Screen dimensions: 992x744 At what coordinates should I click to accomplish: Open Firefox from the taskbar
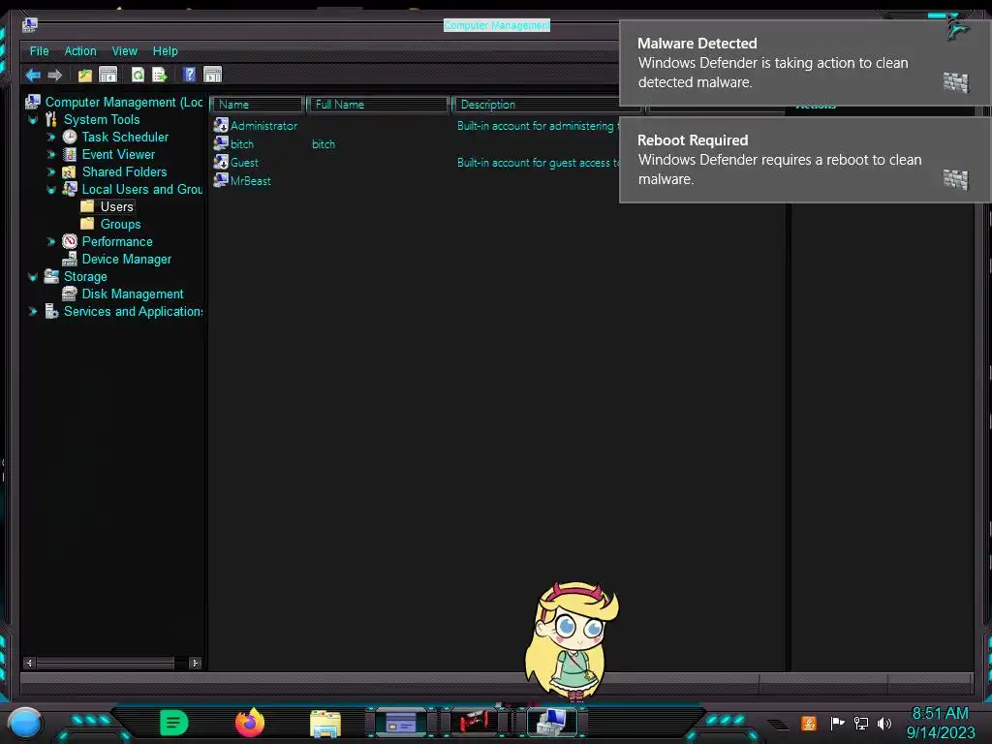click(x=250, y=723)
